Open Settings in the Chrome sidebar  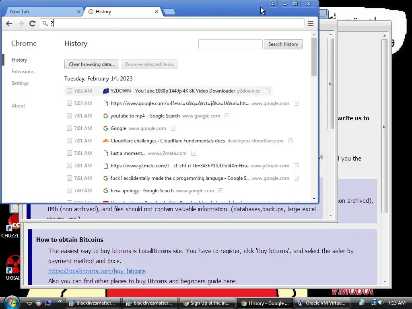click(20, 83)
